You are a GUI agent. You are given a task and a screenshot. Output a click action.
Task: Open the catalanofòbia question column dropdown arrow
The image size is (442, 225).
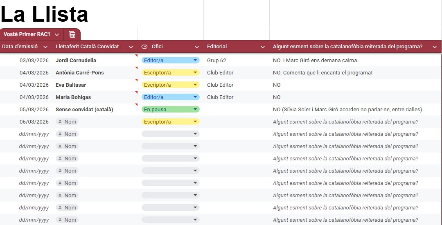coord(434,47)
